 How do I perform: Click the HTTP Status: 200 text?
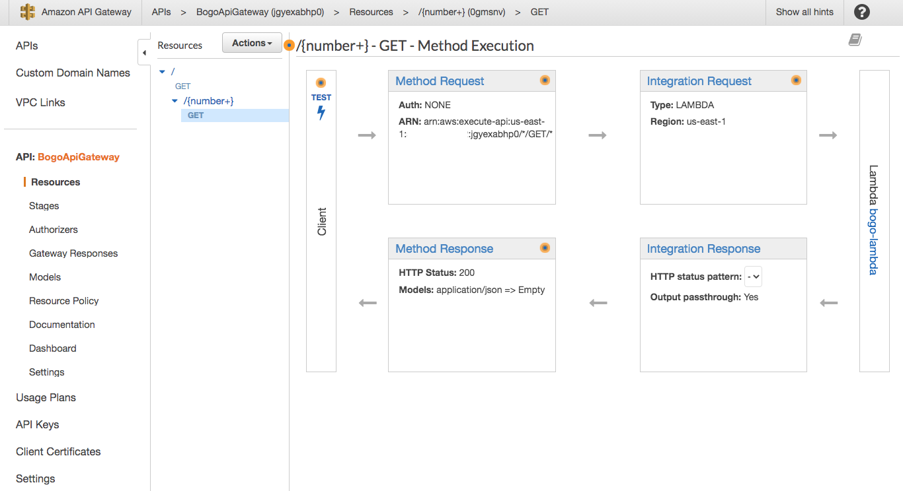(x=437, y=273)
